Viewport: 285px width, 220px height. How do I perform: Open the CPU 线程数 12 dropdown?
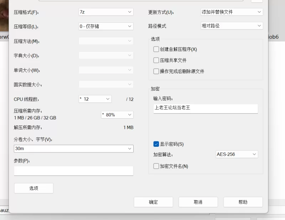click(x=95, y=99)
